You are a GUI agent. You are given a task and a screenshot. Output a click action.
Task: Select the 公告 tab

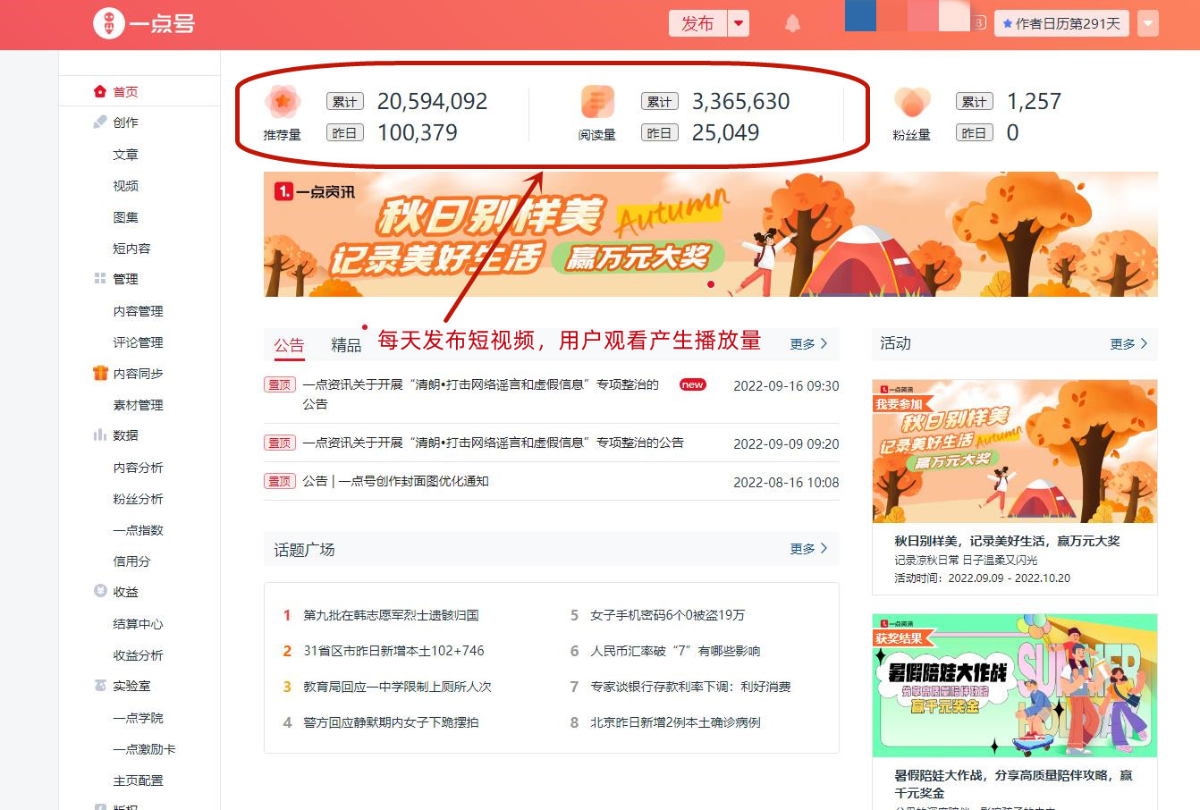coord(289,343)
